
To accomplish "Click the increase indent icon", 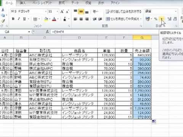I will point(100,19).
